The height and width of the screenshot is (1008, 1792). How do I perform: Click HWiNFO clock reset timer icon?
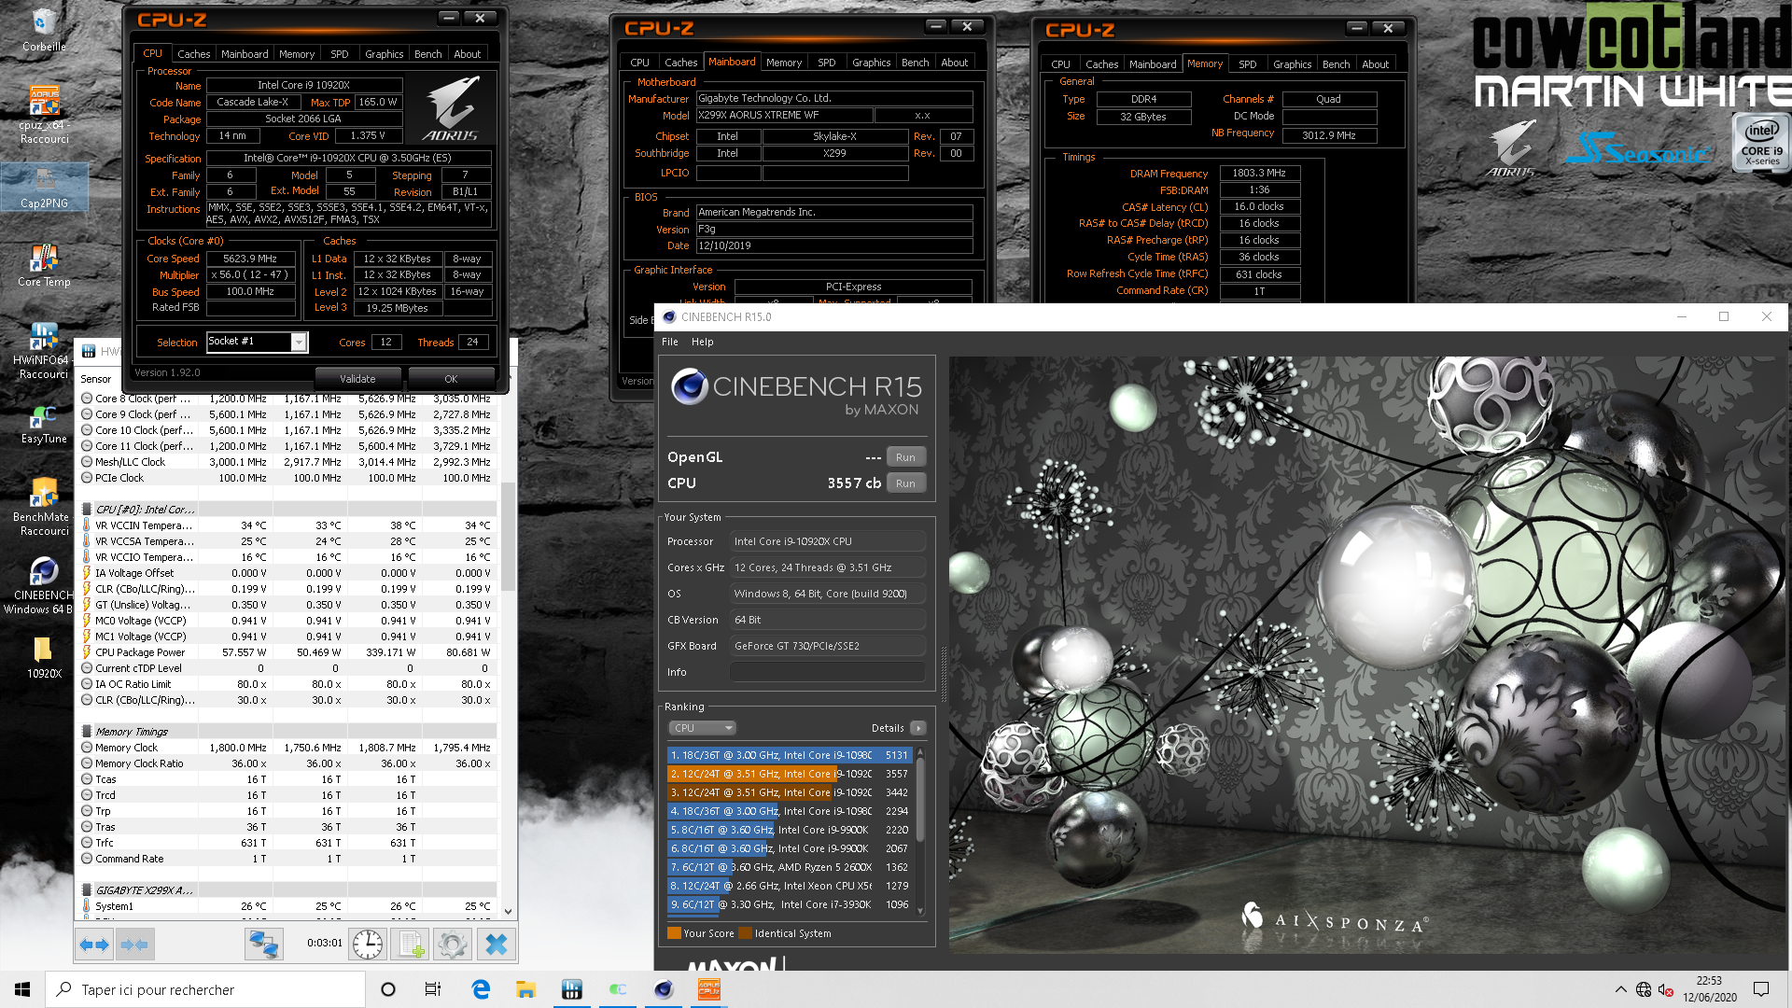368,945
